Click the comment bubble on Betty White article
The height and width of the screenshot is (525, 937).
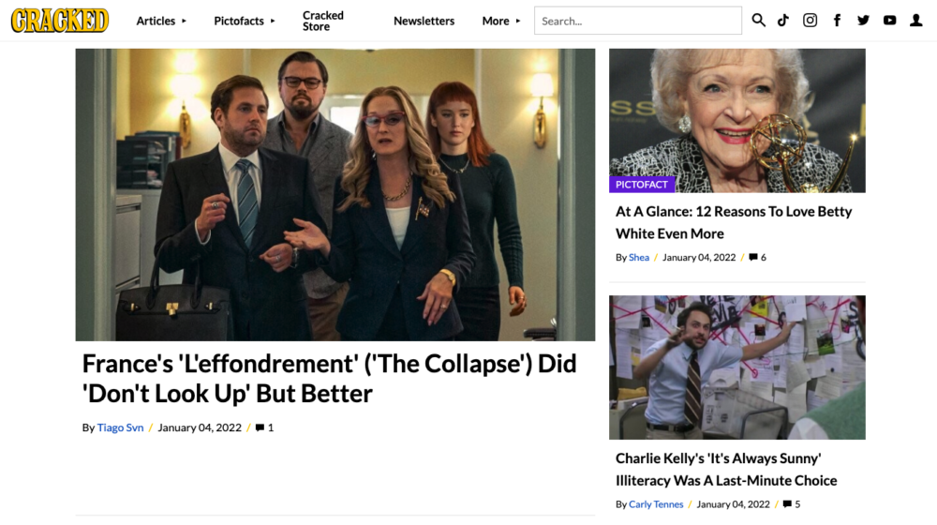click(753, 257)
